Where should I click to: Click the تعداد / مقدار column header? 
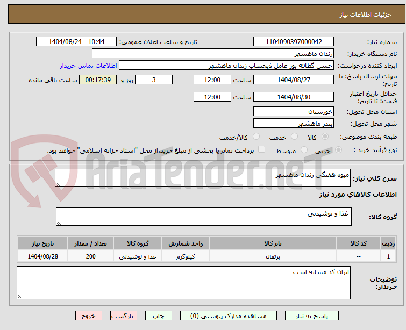(x=91, y=243)
